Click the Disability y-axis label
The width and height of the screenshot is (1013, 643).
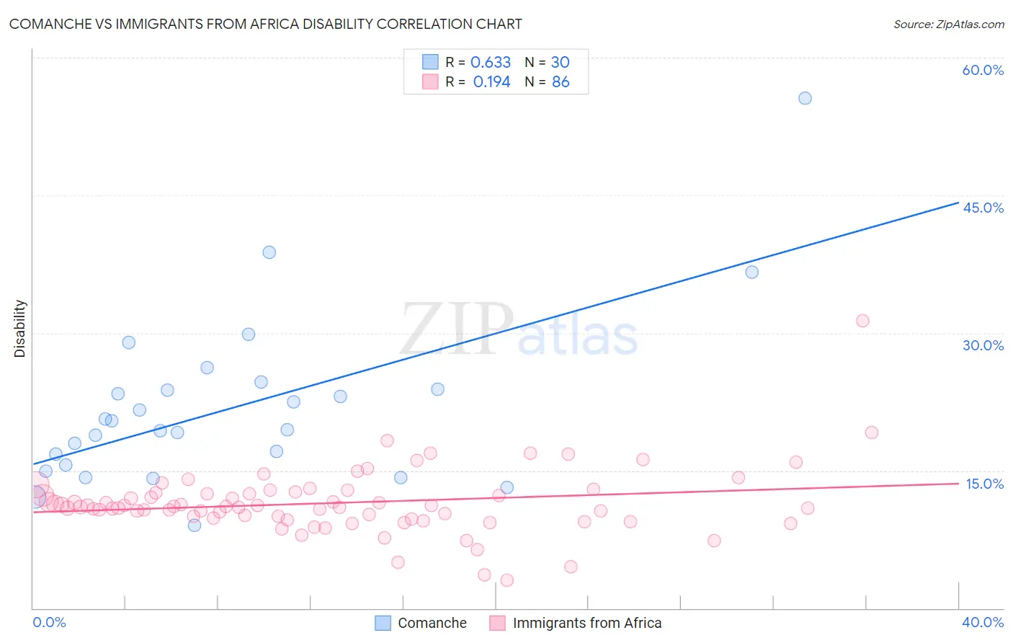pyautogui.click(x=20, y=329)
